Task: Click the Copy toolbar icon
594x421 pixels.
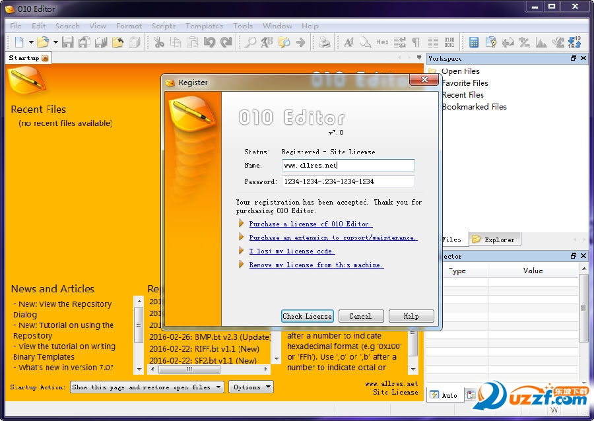Action: (176, 42)
